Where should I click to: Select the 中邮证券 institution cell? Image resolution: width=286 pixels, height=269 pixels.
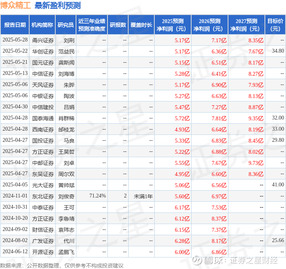(x=43, y=163)
